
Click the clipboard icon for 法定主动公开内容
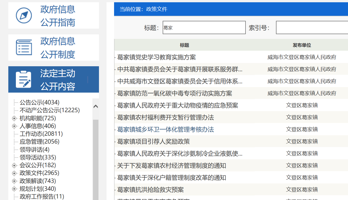(24, 80)
